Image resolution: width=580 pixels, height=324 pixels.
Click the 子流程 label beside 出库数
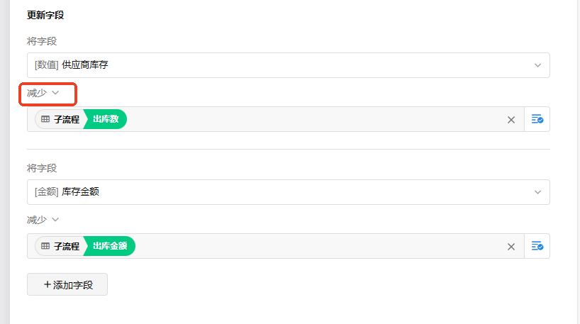(x=67, y=120)
